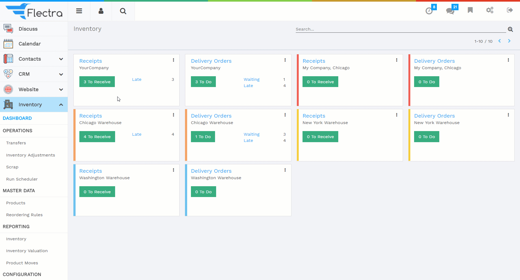This screenshot has height=280, width=520.
Task: Click the '3 To Receive' button
Action: pyautogui.click(x=97, y=82)
